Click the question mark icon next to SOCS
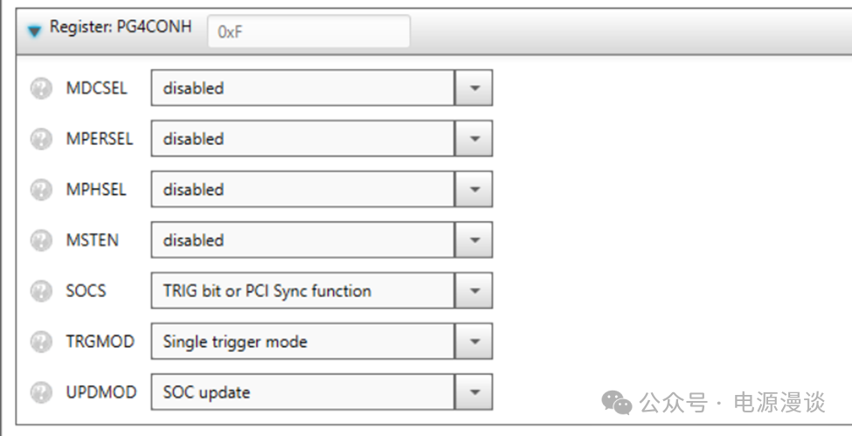 41,291
